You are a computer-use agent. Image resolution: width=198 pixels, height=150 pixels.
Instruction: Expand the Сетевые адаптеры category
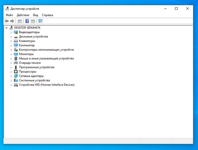point(11,76)
